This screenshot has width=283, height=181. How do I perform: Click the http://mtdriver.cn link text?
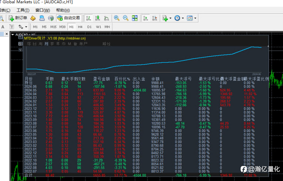coord(72,38)
